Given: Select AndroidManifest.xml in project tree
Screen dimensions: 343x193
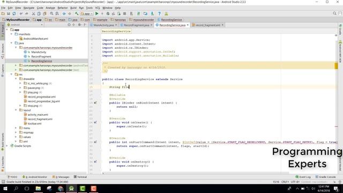Looking at the screenshot, I should click(x=36, y=39).
